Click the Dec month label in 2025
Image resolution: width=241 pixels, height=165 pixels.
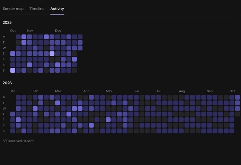(x=58, y=31)
